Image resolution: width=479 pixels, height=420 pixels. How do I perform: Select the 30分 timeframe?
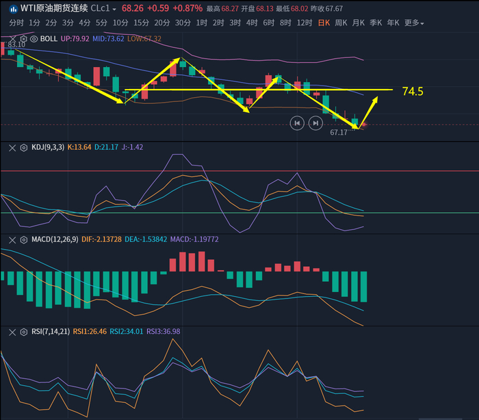183,23
